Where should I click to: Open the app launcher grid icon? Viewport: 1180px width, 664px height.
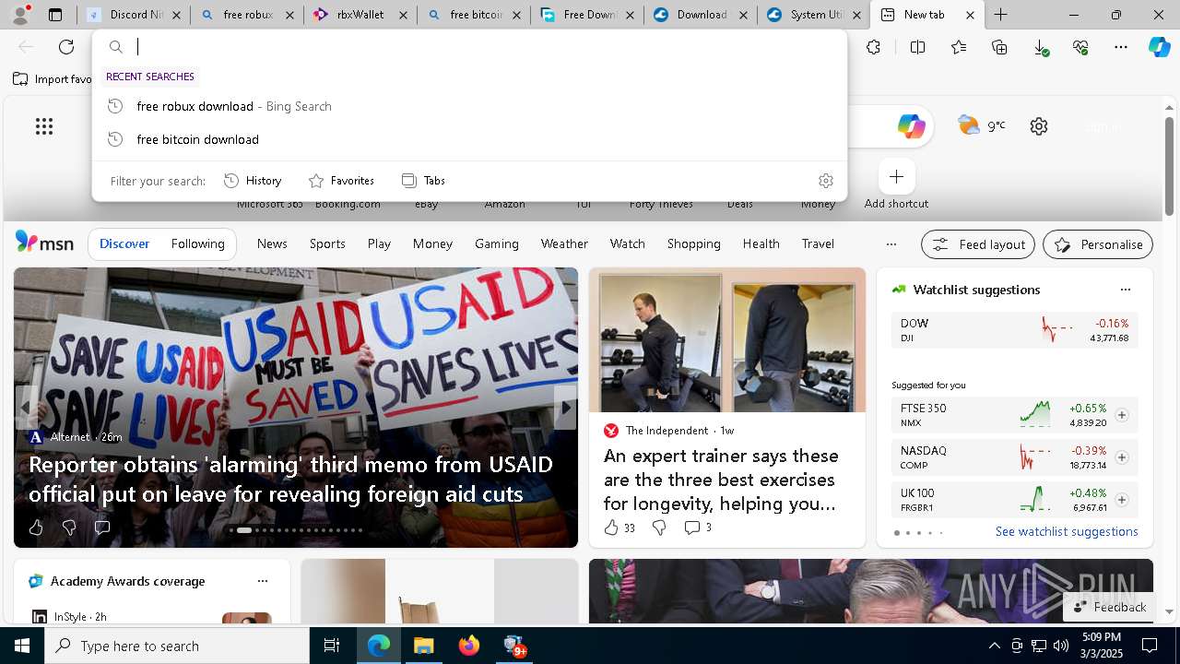(44, 126)
